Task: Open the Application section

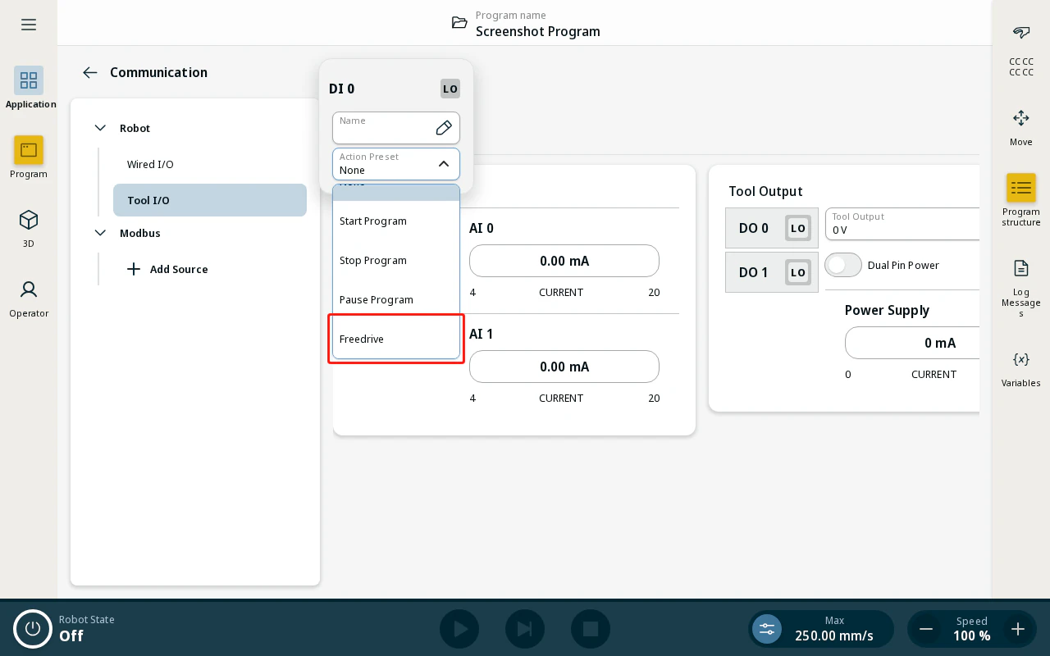Action: (29, 88)
